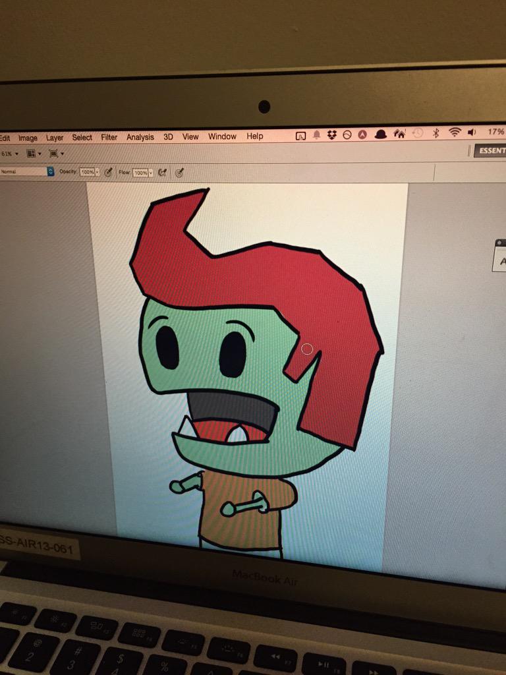Open the Filter menu
506x675 pixels.
pos(109,137)
